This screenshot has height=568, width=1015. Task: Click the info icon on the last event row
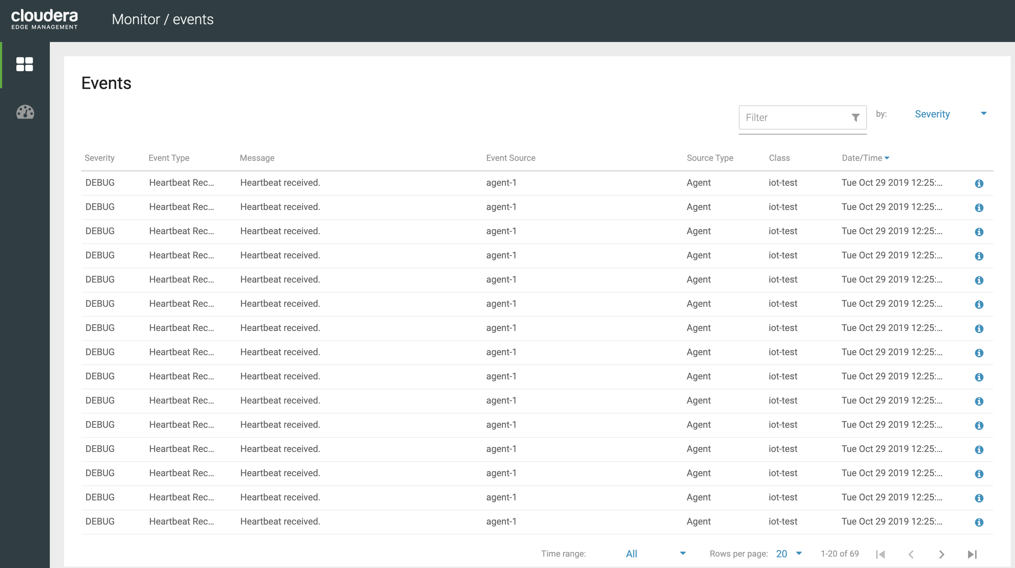979,522
